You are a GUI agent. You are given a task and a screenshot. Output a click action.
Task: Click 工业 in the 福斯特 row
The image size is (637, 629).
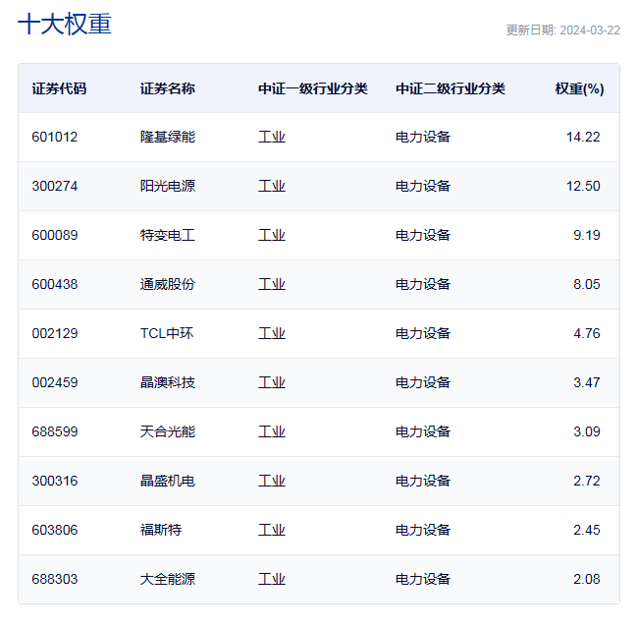click(272, 530)
